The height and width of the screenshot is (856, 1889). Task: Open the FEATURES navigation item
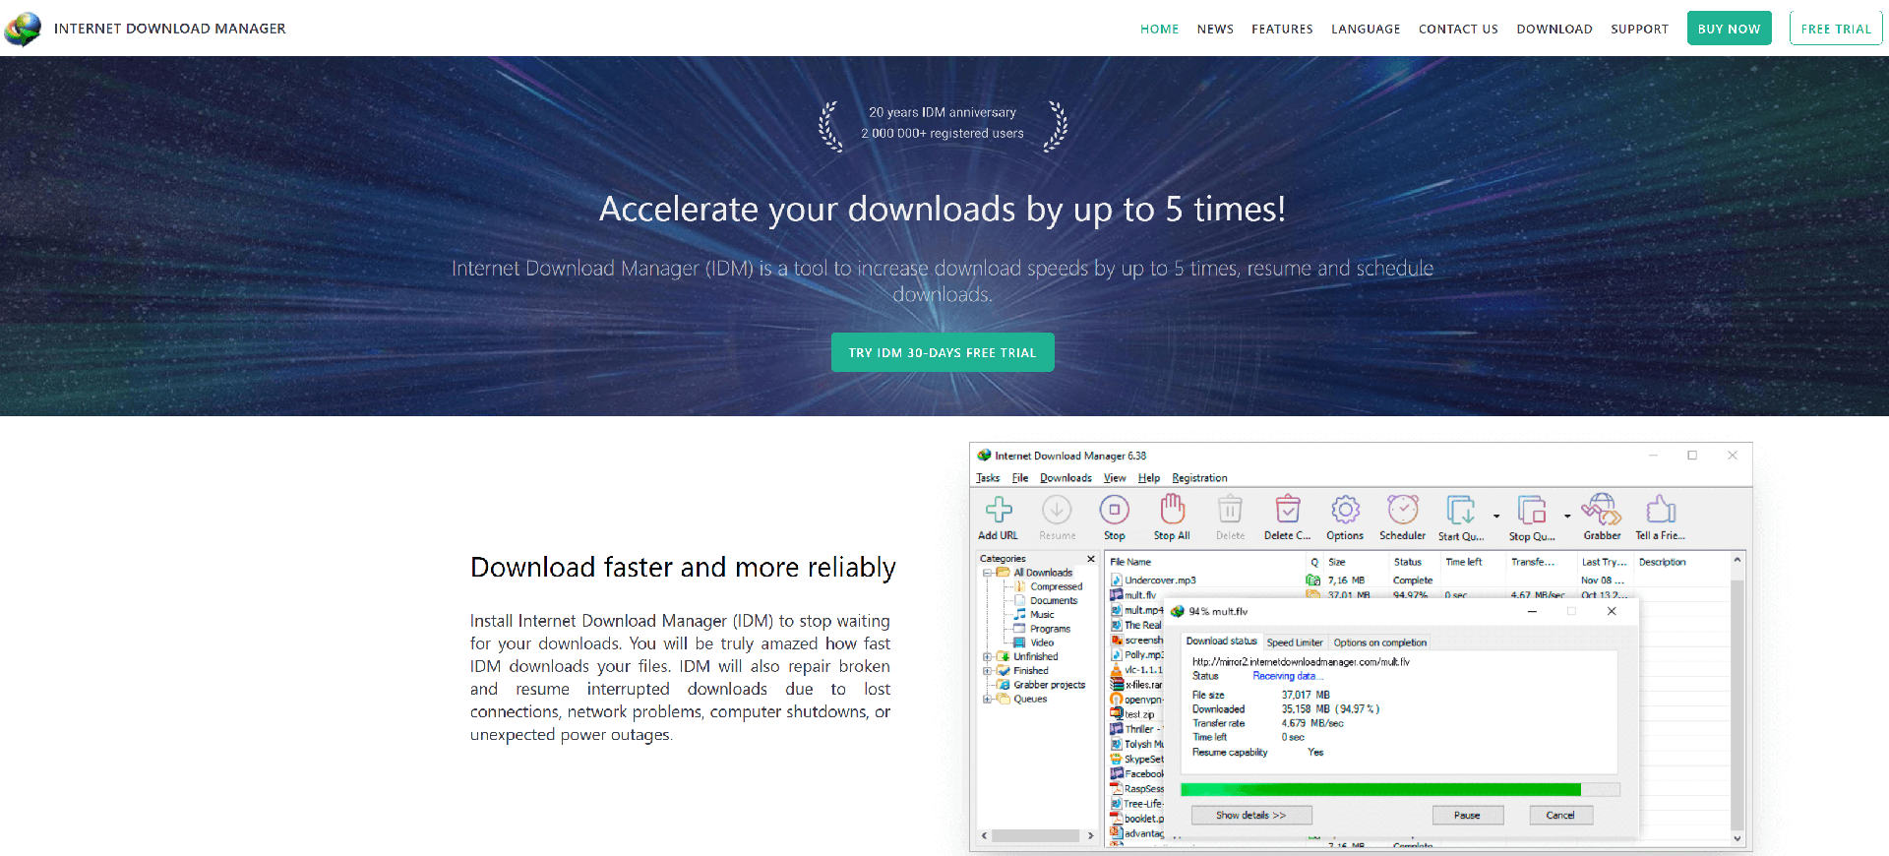pyautogui.click(x=1282, y=30)
